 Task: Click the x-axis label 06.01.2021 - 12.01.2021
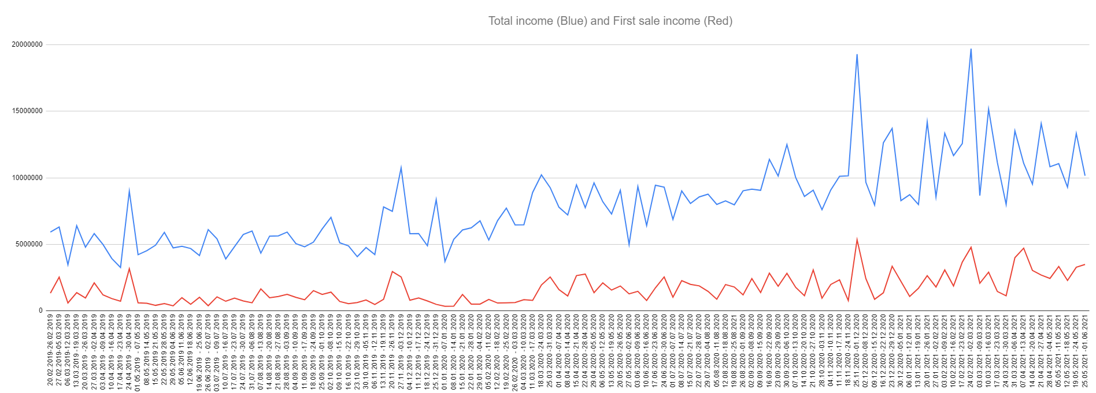tap(909, 351)
